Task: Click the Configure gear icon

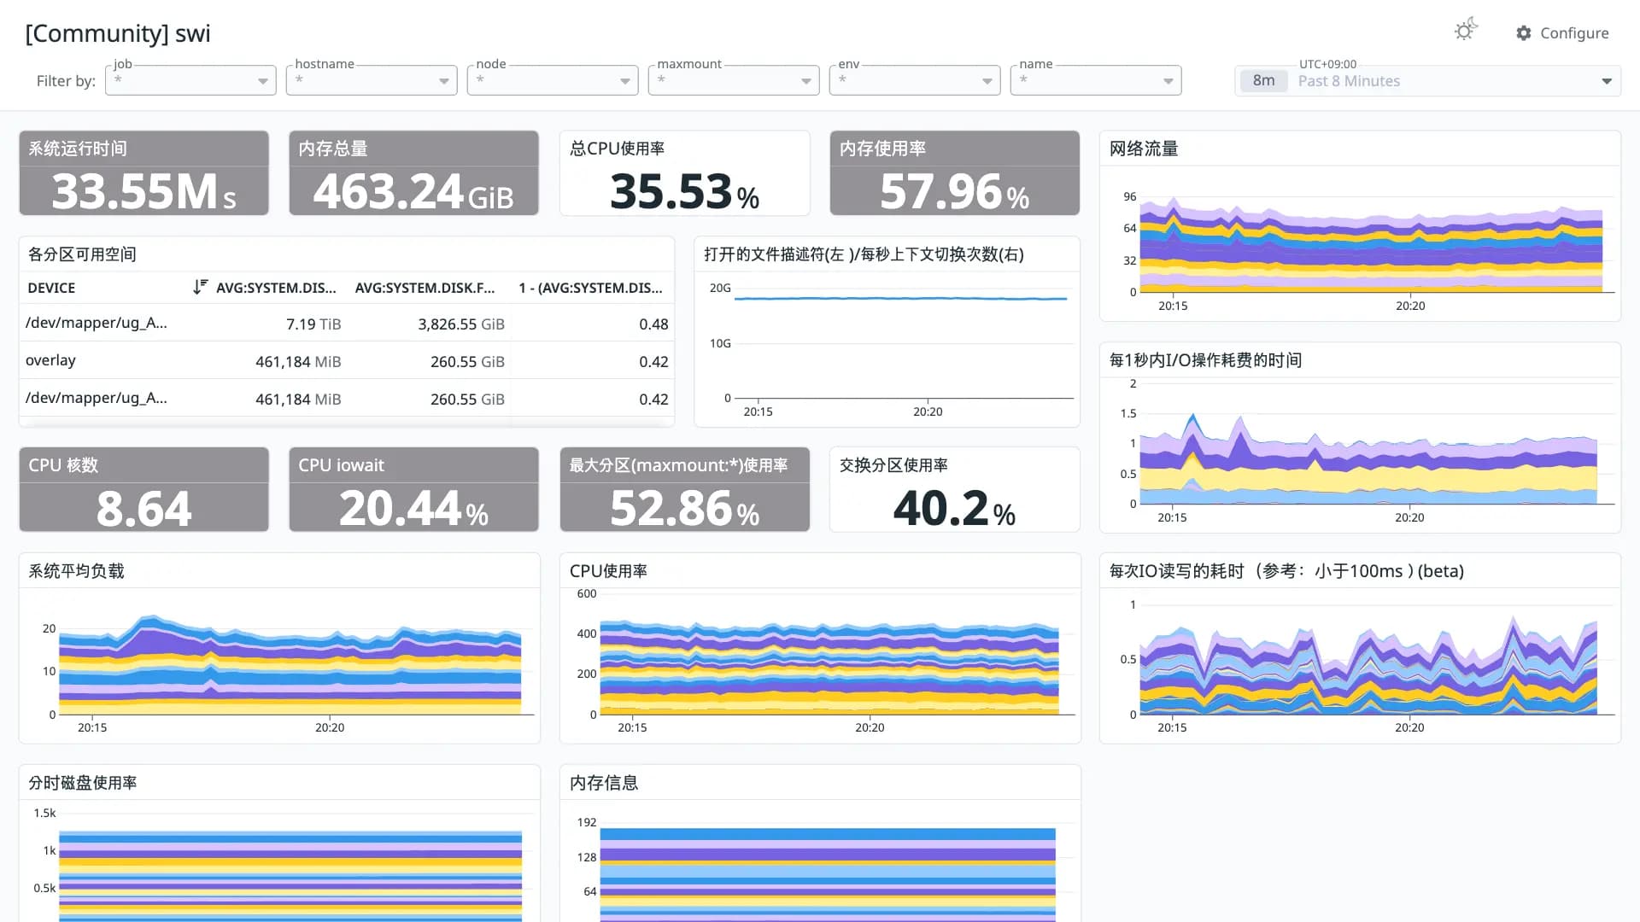Action: click(1524, 33)
